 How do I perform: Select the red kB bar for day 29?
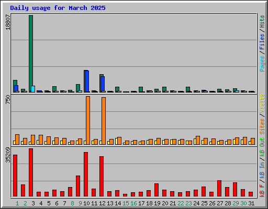coord(235,189)
